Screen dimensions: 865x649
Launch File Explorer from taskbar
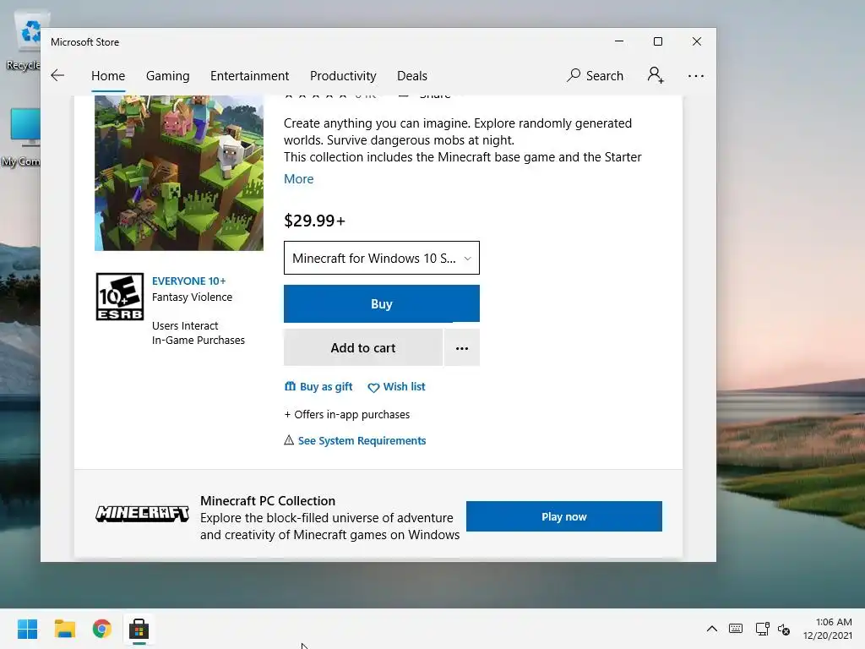(64, 629)
